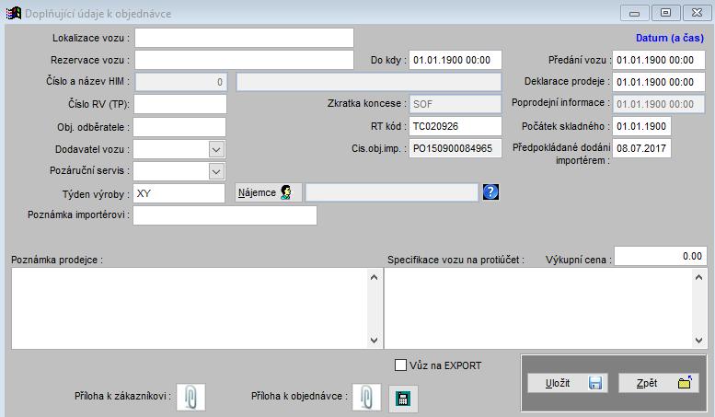715x417 pixels.
Task: Toggle the Vůz na EXPORT checkbox
Action: click(400, 365)
